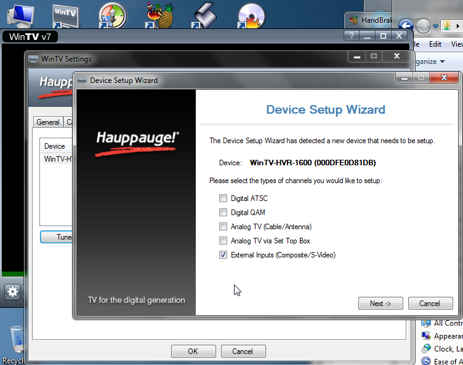Open the Edit menu in Explorer window
The height and width of the screenshot is (365, 463).
click(x=435, y=44)
